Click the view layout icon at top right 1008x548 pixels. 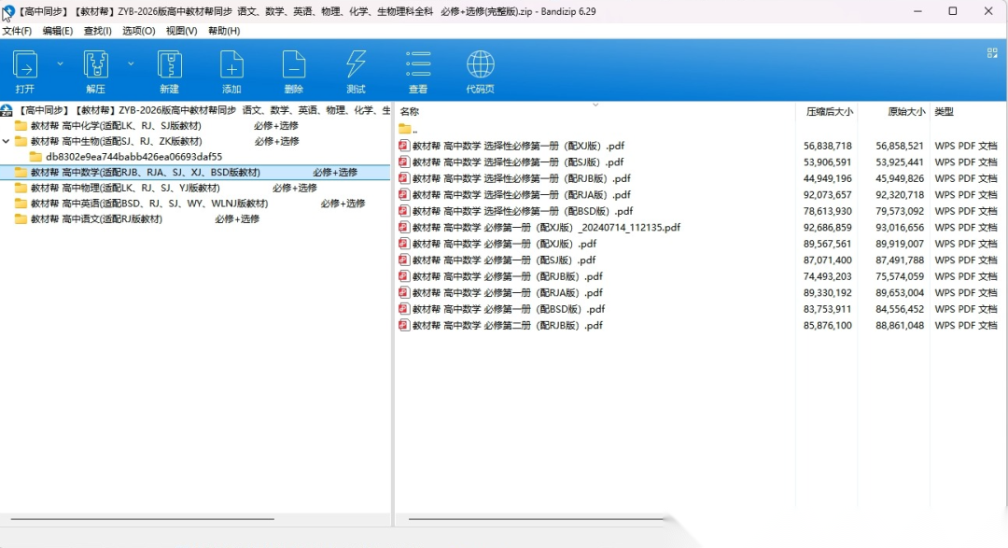(992, 53)
